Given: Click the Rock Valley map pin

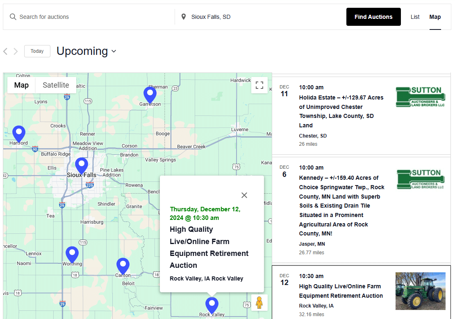Looking at the screenshot, I should [x=212, y=305].
